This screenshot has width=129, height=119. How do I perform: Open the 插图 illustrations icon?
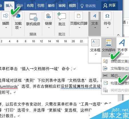tap(5, 16)
